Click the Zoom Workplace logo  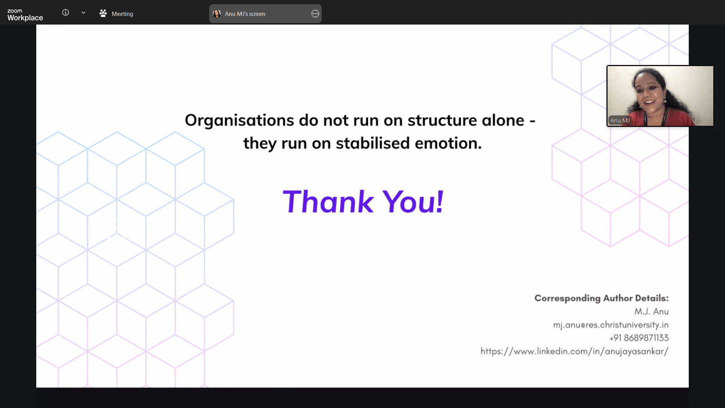tap(25, 14)
